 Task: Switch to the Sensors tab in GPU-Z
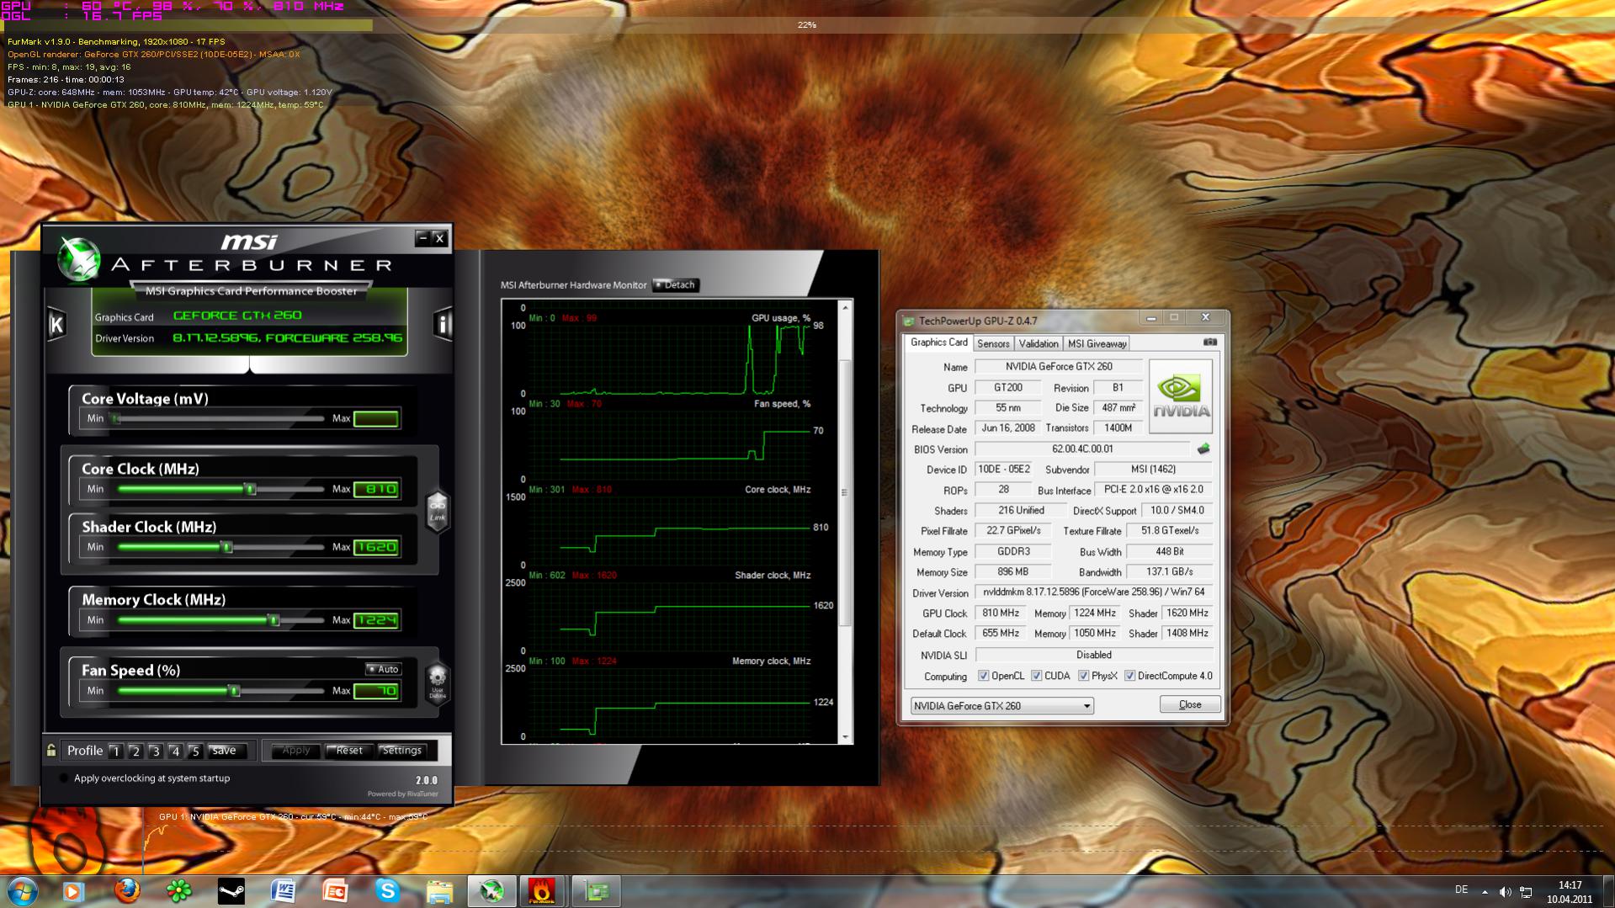point(993,343)
